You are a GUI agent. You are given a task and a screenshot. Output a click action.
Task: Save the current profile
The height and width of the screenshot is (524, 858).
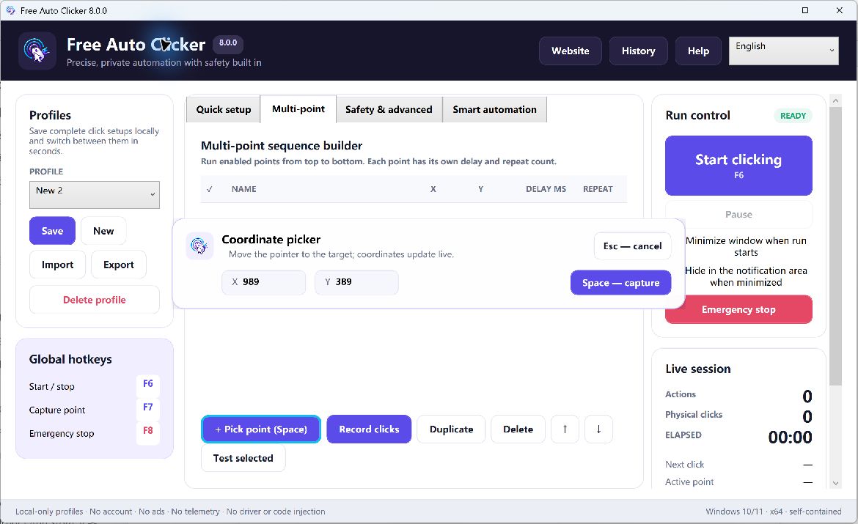pyautogui.click(x=53, y=231)
